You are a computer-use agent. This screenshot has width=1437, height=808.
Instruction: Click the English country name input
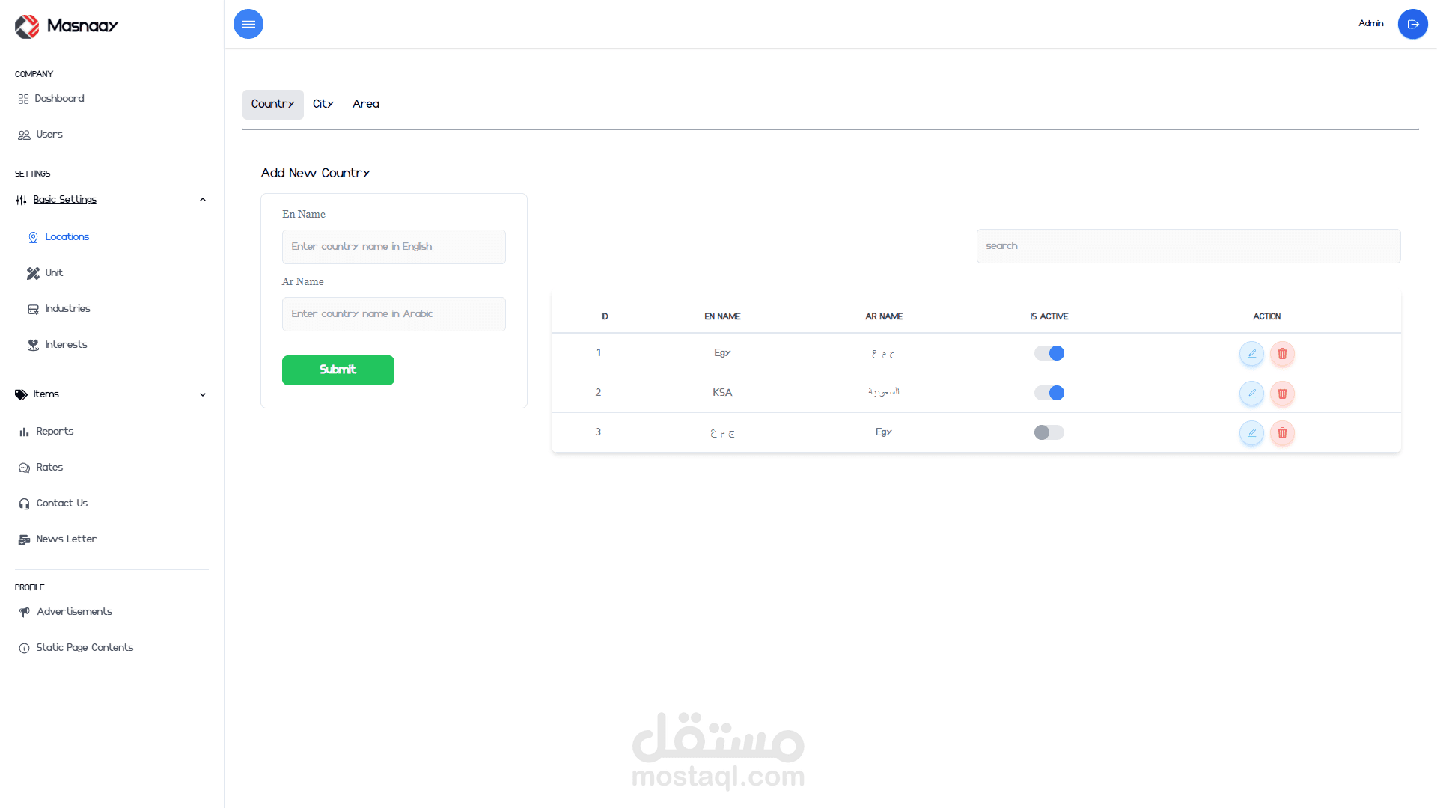click(394, 247)
